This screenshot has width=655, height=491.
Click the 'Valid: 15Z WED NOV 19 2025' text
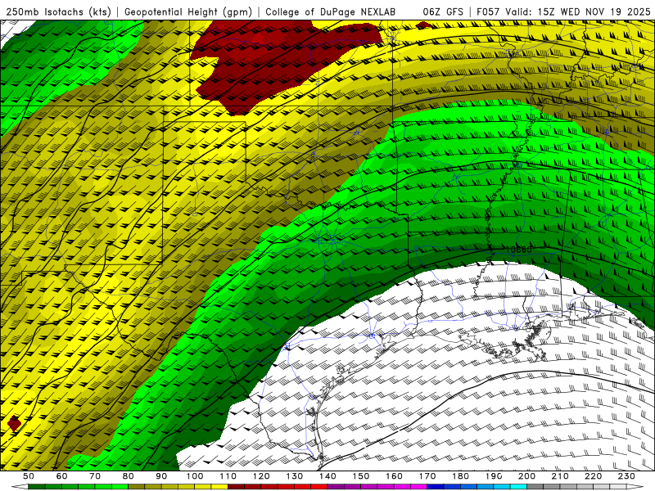pos(578,11)
